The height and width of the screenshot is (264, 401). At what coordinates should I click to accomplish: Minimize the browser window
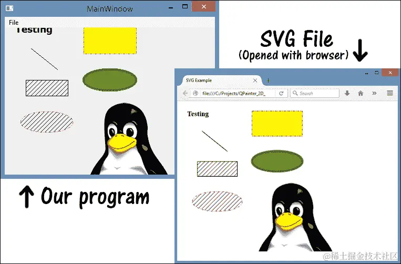point(366,74)
